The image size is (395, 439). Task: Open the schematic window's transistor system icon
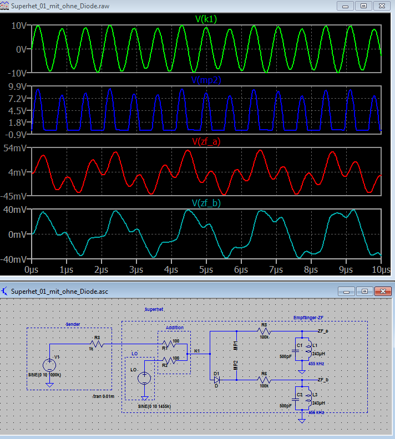coord(6,291)
